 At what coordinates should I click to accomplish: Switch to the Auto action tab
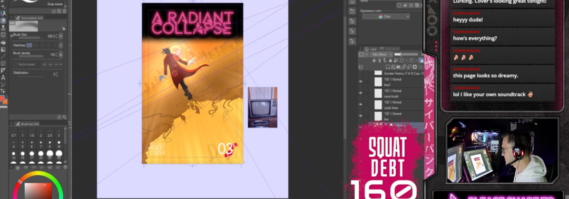click(389, 49)
